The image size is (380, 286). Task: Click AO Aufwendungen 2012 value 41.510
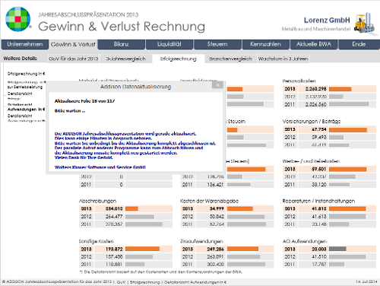point(319,257)
